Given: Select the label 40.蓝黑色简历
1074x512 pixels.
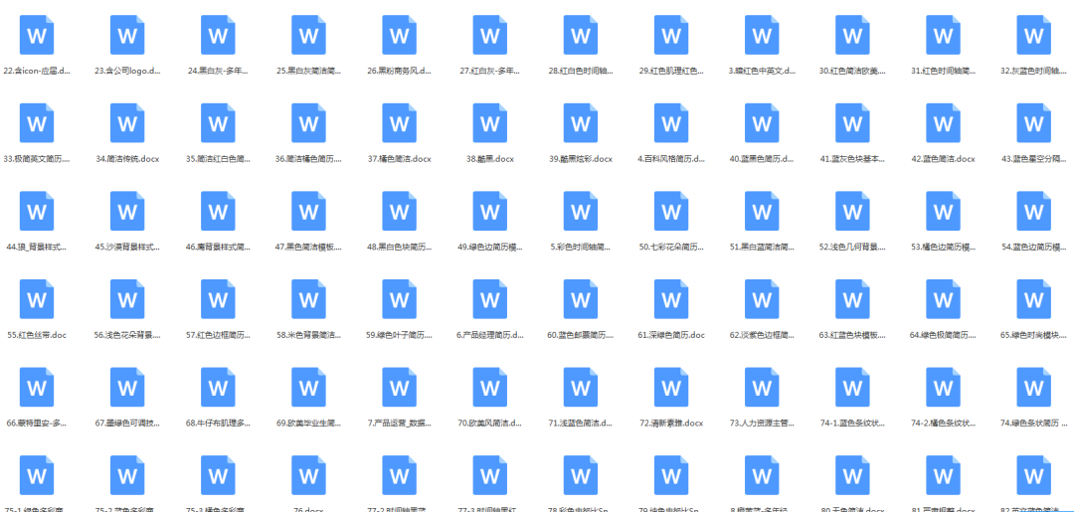Looking at the screenshot, I should click(763, 159).
